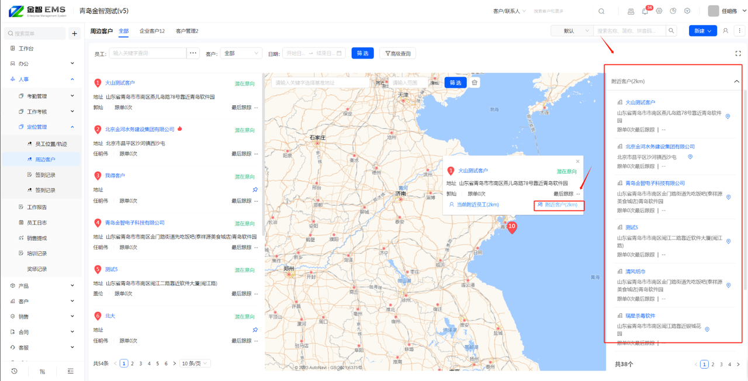Click location marker beside 北京金河水务 in nearby panel

690,157
